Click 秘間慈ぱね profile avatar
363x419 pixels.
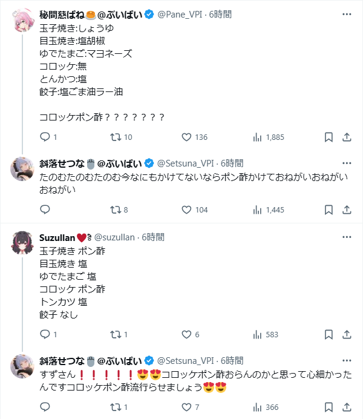[x=23, y=20]
